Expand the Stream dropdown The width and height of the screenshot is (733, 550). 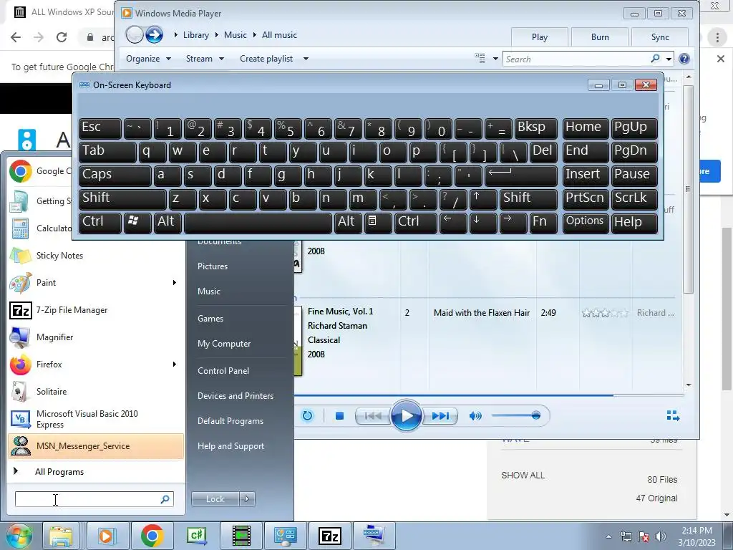pyautogui.click(x=205, y=59)
